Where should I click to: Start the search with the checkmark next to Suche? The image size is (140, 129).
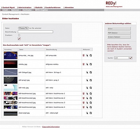[131, 58]
